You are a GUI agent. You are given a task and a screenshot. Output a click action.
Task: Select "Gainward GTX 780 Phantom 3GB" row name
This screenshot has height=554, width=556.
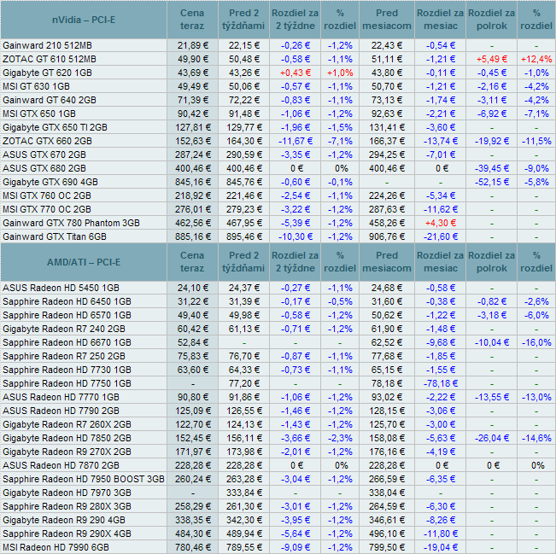[71, 223]
